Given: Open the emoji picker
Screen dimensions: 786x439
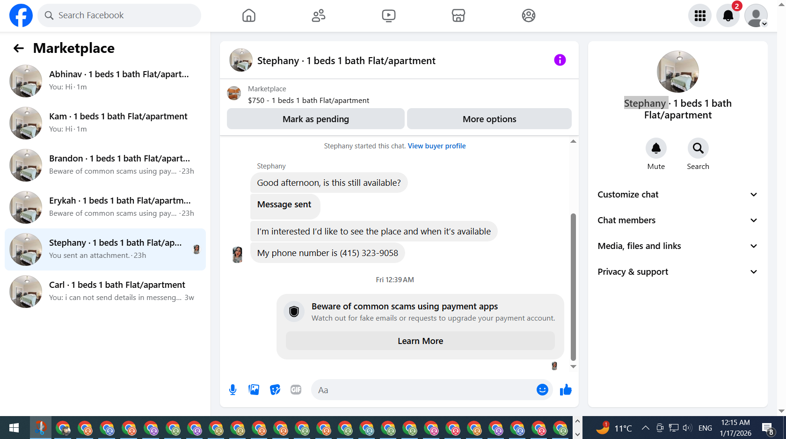Looking at the screenshot, I should [x=542, y=390].
